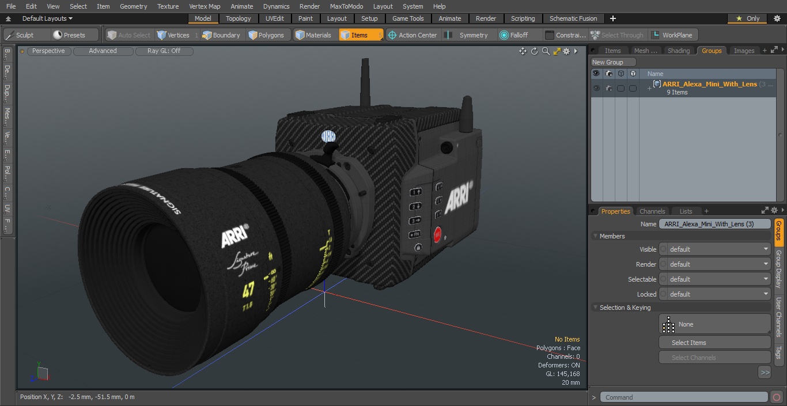787x406 pixels.
Task: Switch to the Topology layout tab
Action: [239, 18]
